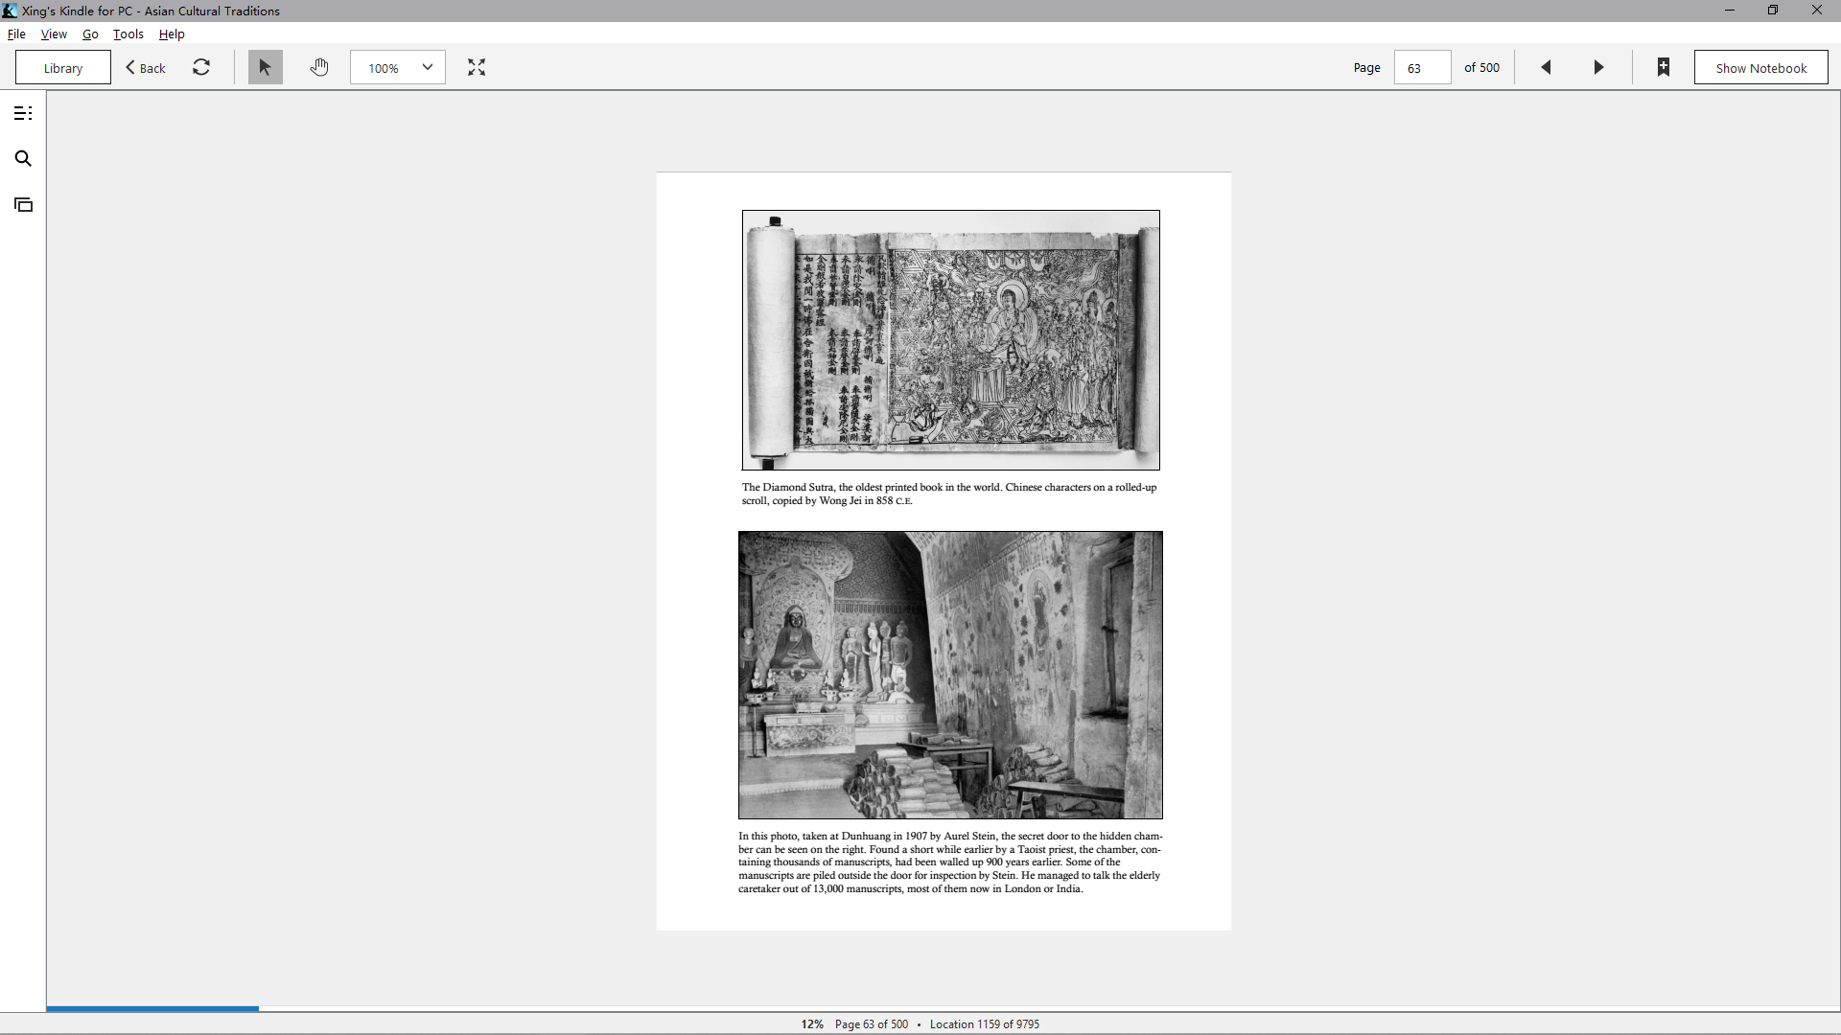Viewport: 1841px width, 1035px height.
Task: Click the Diamond Sutra scroll image
Action: (951, 340)
